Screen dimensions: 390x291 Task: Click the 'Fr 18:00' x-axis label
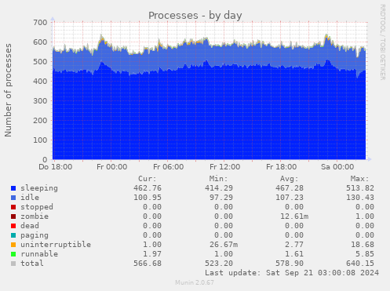pos(282,167)
